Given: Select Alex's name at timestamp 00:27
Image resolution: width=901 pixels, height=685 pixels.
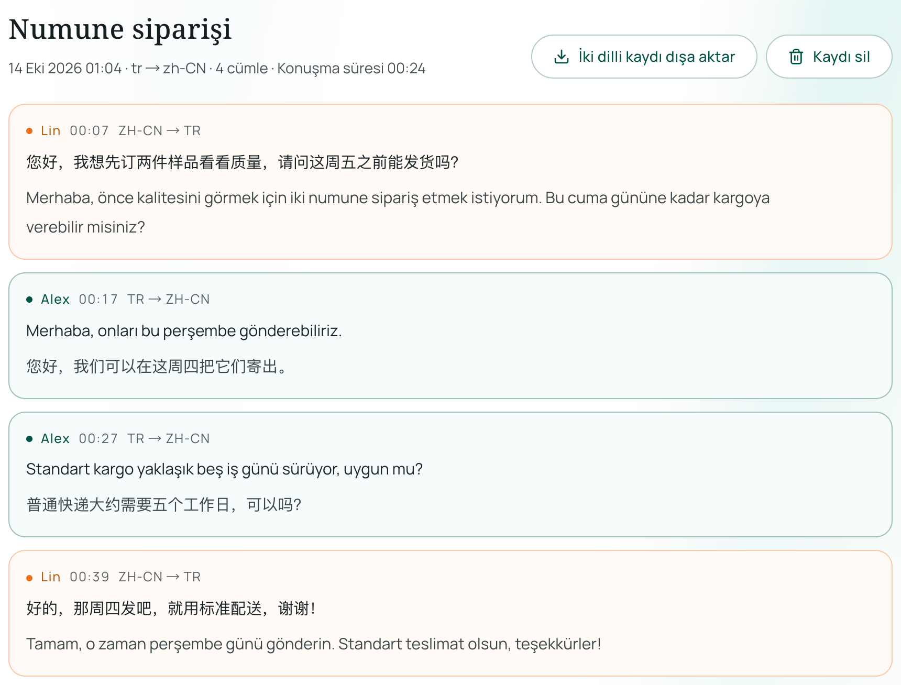Looking at the screenshot, I should tap(55, 438).
